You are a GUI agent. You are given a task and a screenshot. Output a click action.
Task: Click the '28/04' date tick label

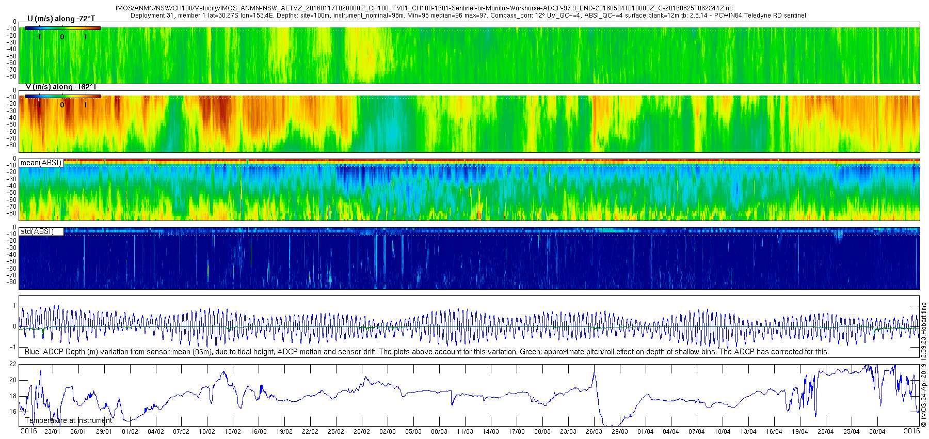(x=877, y=432)
